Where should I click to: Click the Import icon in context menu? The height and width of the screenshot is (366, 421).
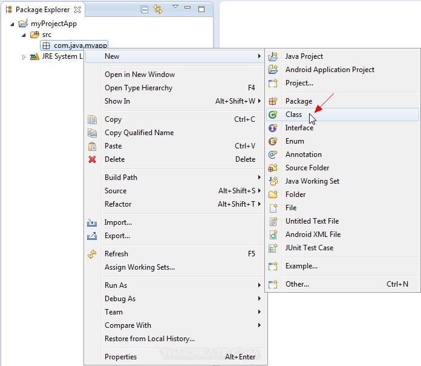pos(92,222)
